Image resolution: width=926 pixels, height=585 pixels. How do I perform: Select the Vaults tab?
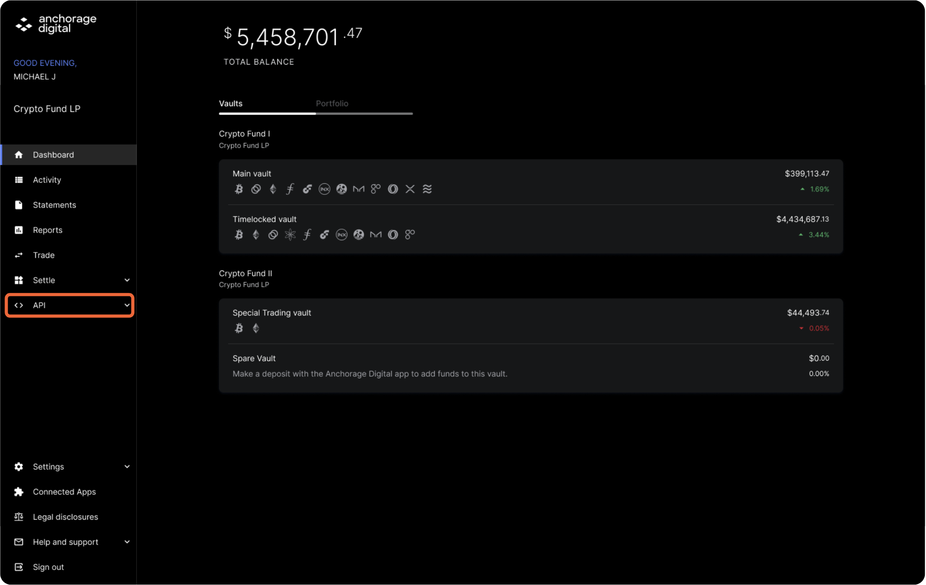[x=230, y=103]
